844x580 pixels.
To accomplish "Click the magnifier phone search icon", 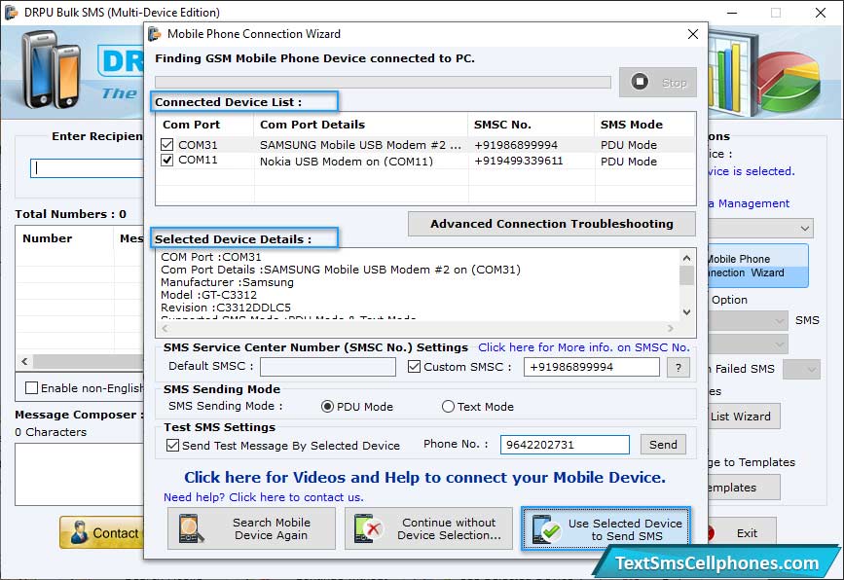I will (191, 528).
